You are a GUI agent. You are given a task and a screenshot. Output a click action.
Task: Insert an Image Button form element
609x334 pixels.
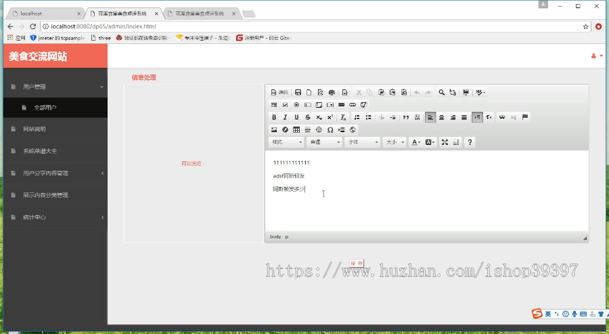pyautogui.click(x=353, y=105)
